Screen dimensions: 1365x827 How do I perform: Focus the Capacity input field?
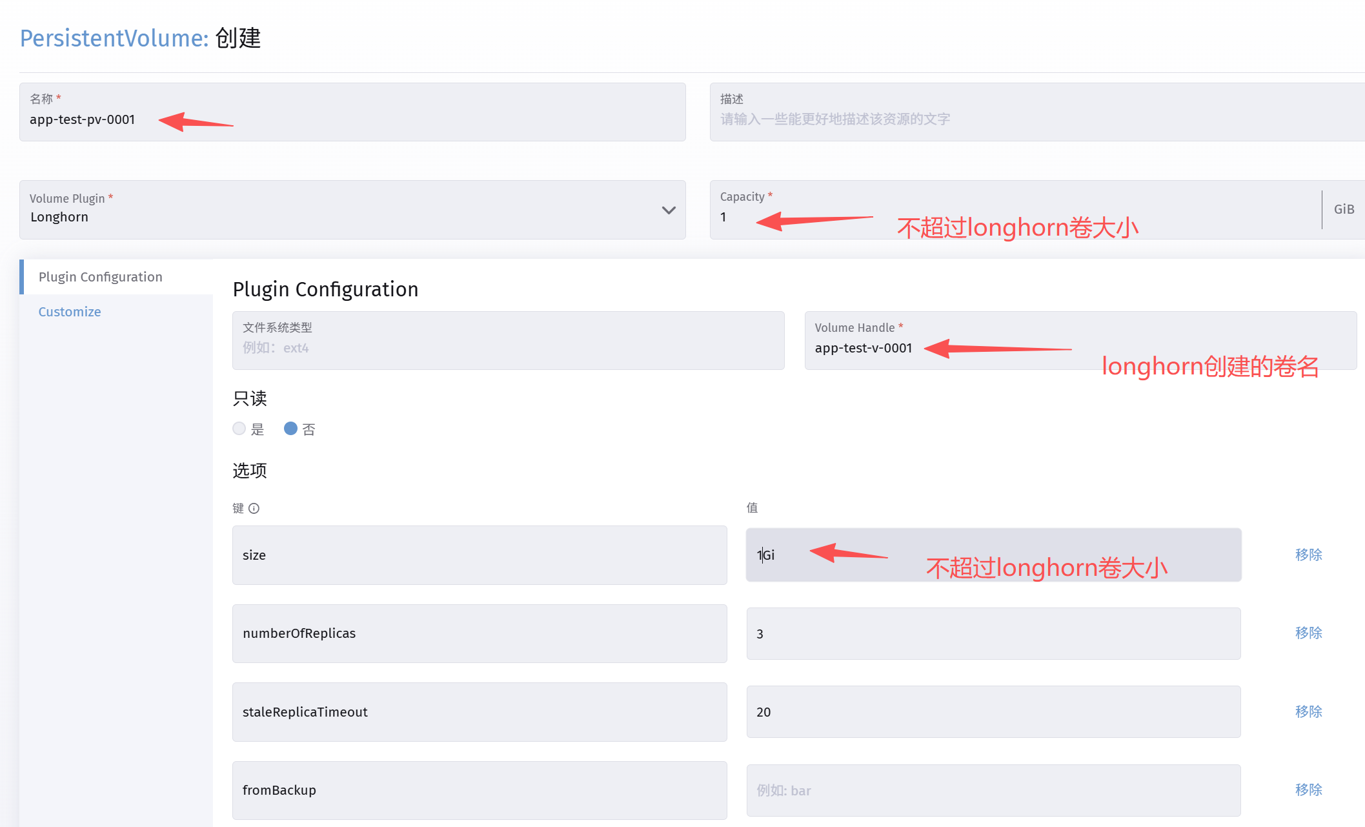1016,210
